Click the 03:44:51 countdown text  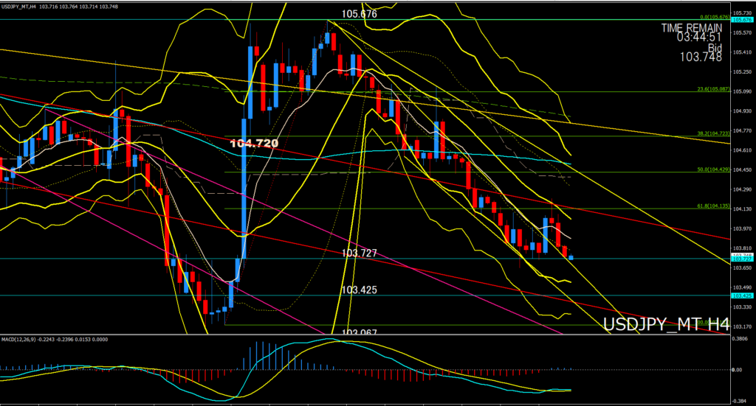point(699,38)
